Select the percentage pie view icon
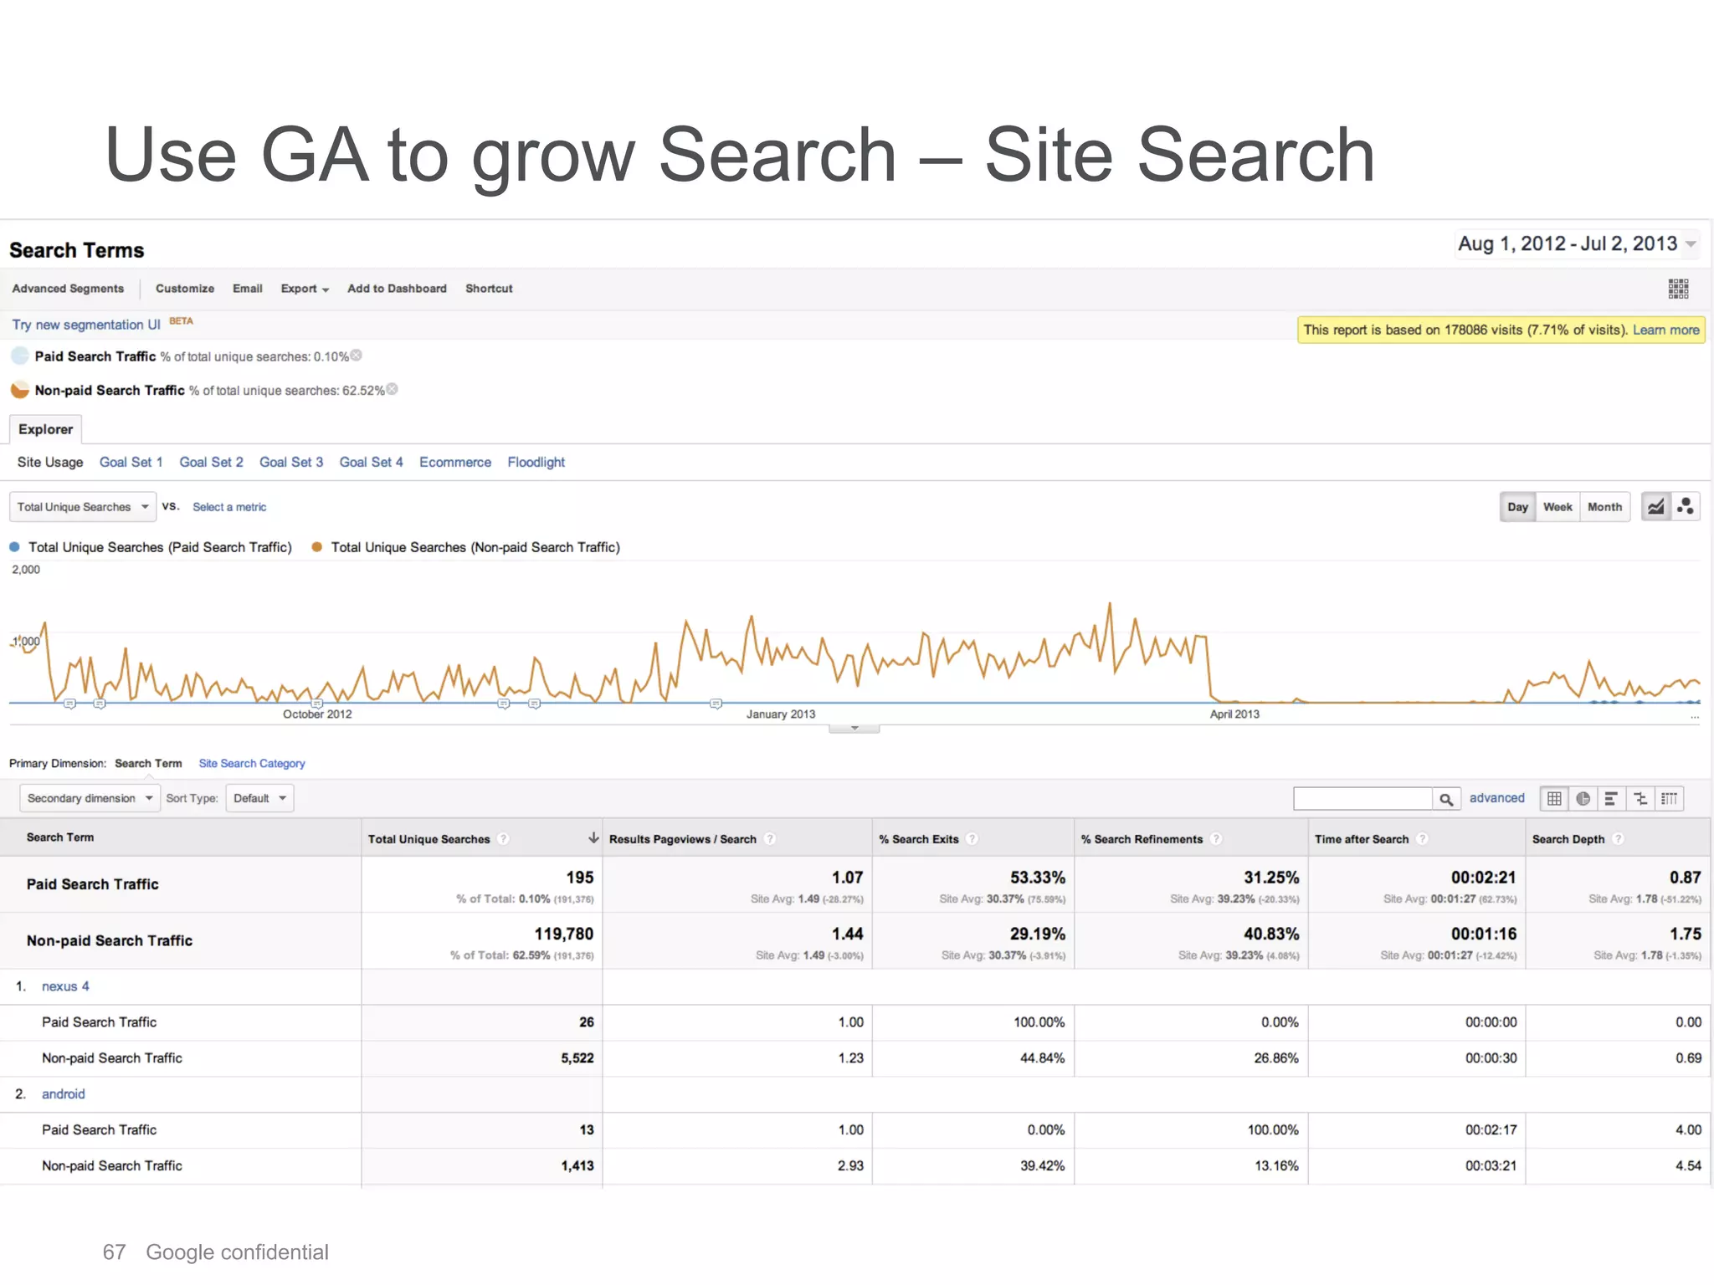This screenshot has height=1285, width=1714. coord(1583,799)
